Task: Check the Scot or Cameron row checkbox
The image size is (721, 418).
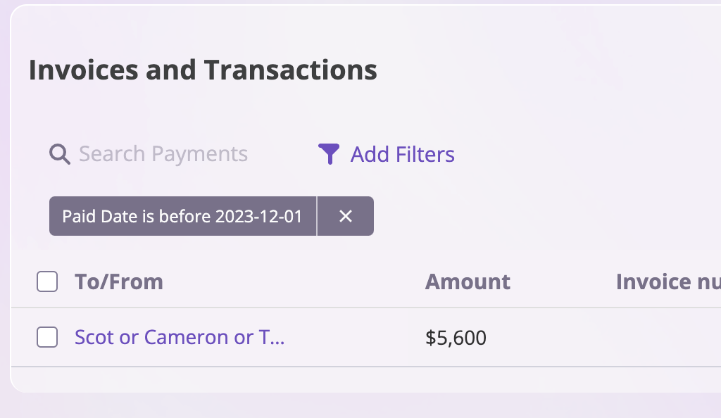Action: (47, 337)
